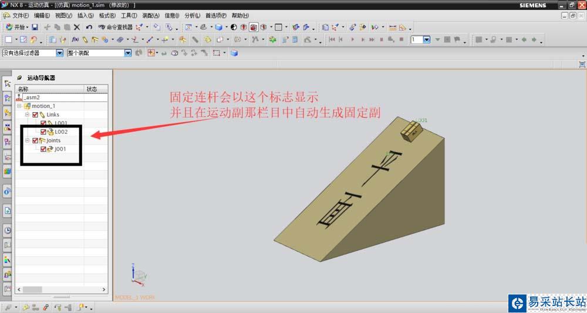Click the shaded blue cube rendering icon
587x313 pixels.
[218, 27]
